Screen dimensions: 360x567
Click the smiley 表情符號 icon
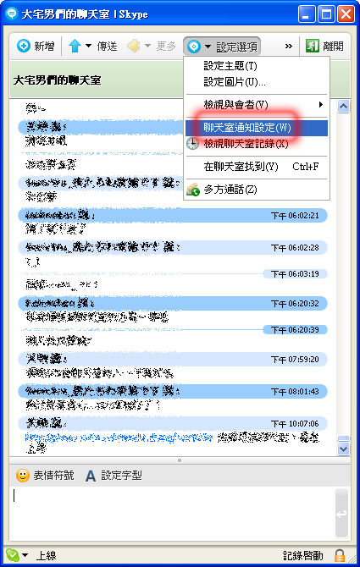pyautogui.click(x=22, y=476)
